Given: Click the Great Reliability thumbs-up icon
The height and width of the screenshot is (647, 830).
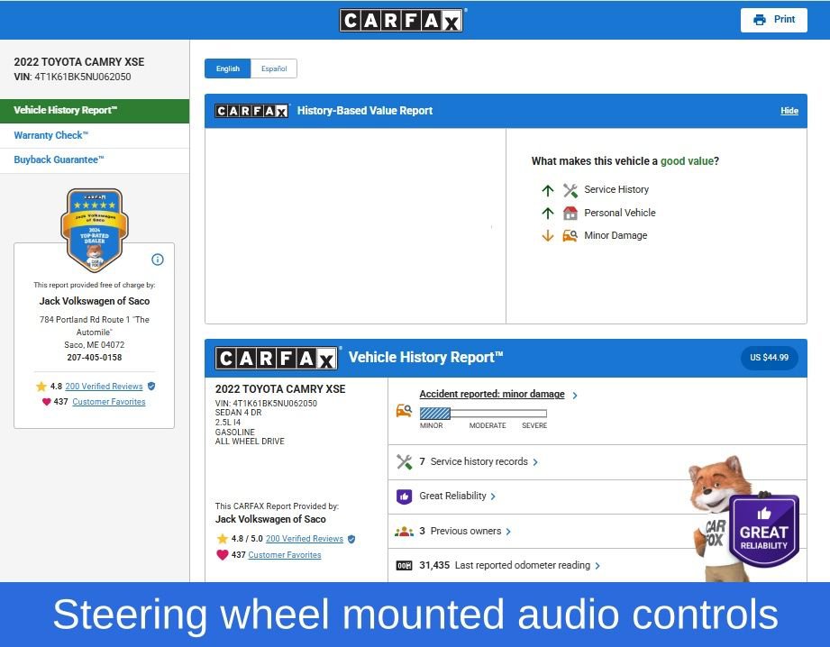Looking at the screenshot, I should [x=404, y=497].
